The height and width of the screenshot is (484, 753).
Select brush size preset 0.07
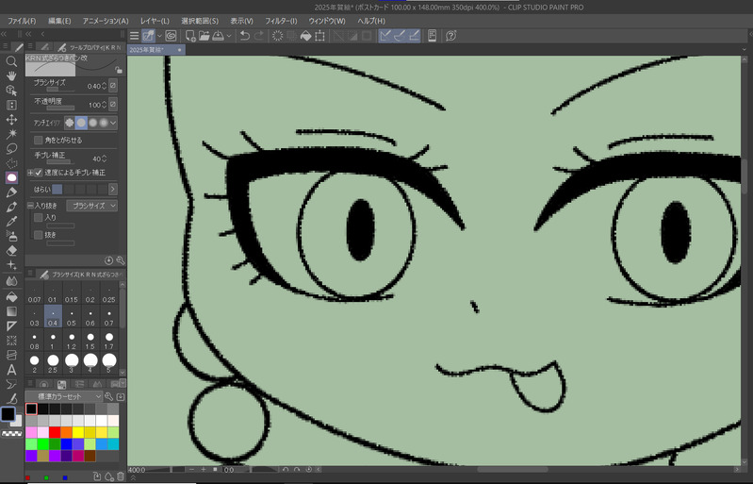tap(34, 294)
